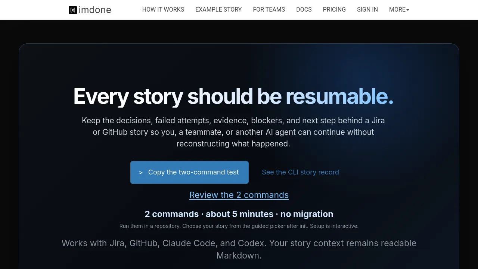Click the Keep the decisions description paragraph

pos(233,132)
